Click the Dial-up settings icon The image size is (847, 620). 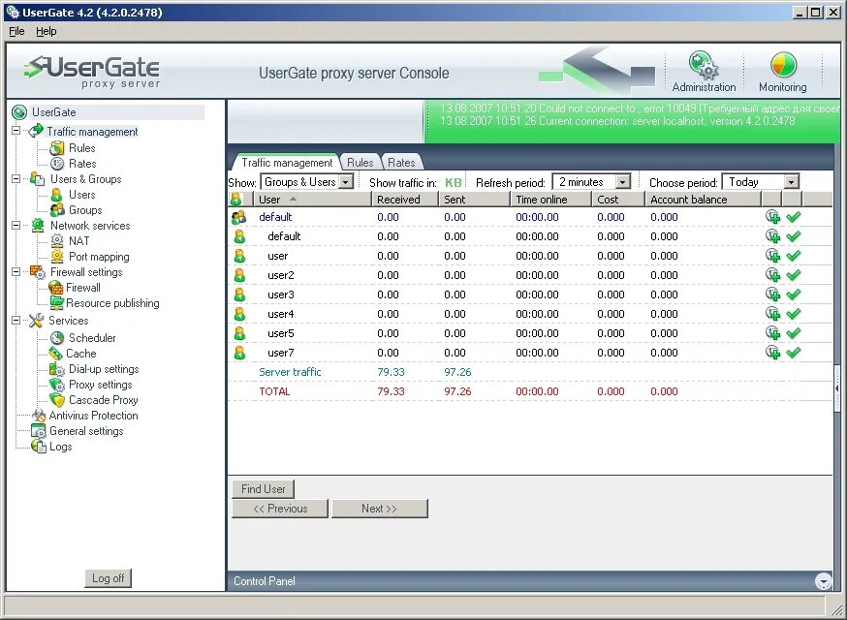[x=57, y=369]
